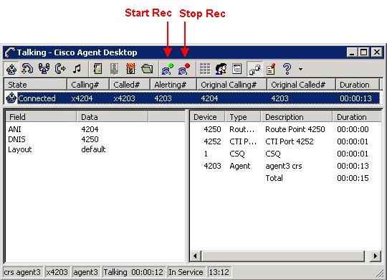Click the Talking 00:00:12 status entry
The height and width of the screenshot is (280, 387).
[x=133, y=272]
